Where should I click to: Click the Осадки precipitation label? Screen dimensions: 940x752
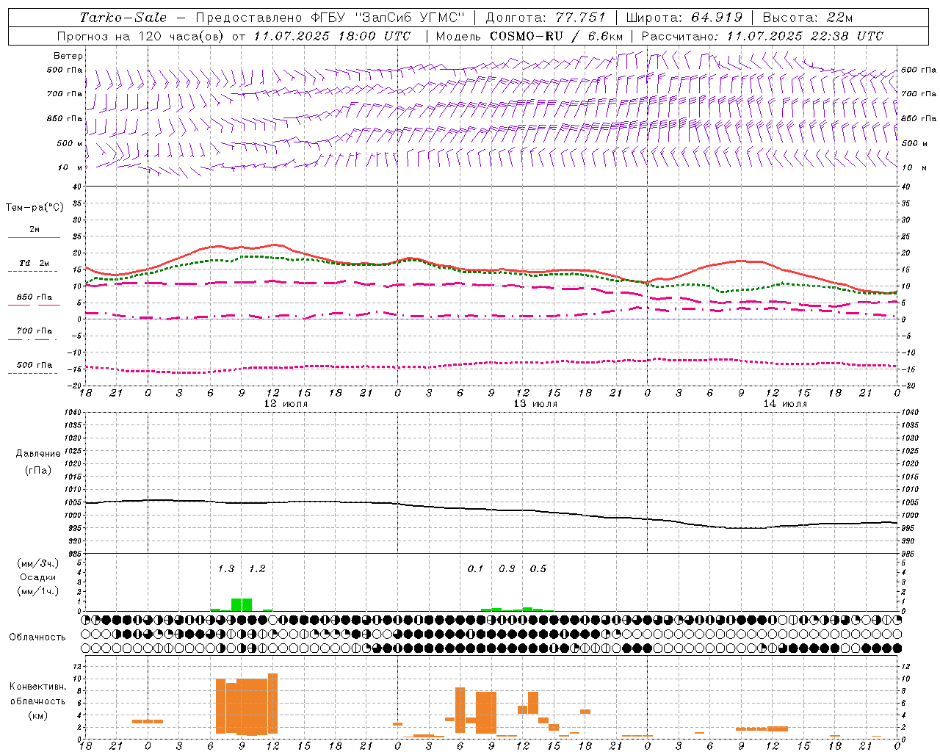tap(38, 577)
